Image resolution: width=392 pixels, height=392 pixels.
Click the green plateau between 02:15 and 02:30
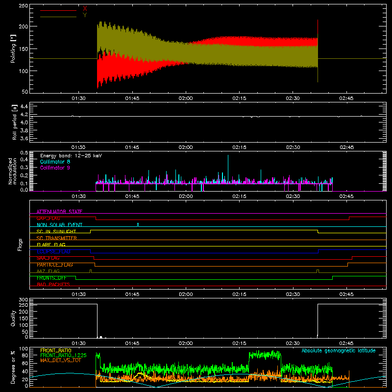click(265, 354)
